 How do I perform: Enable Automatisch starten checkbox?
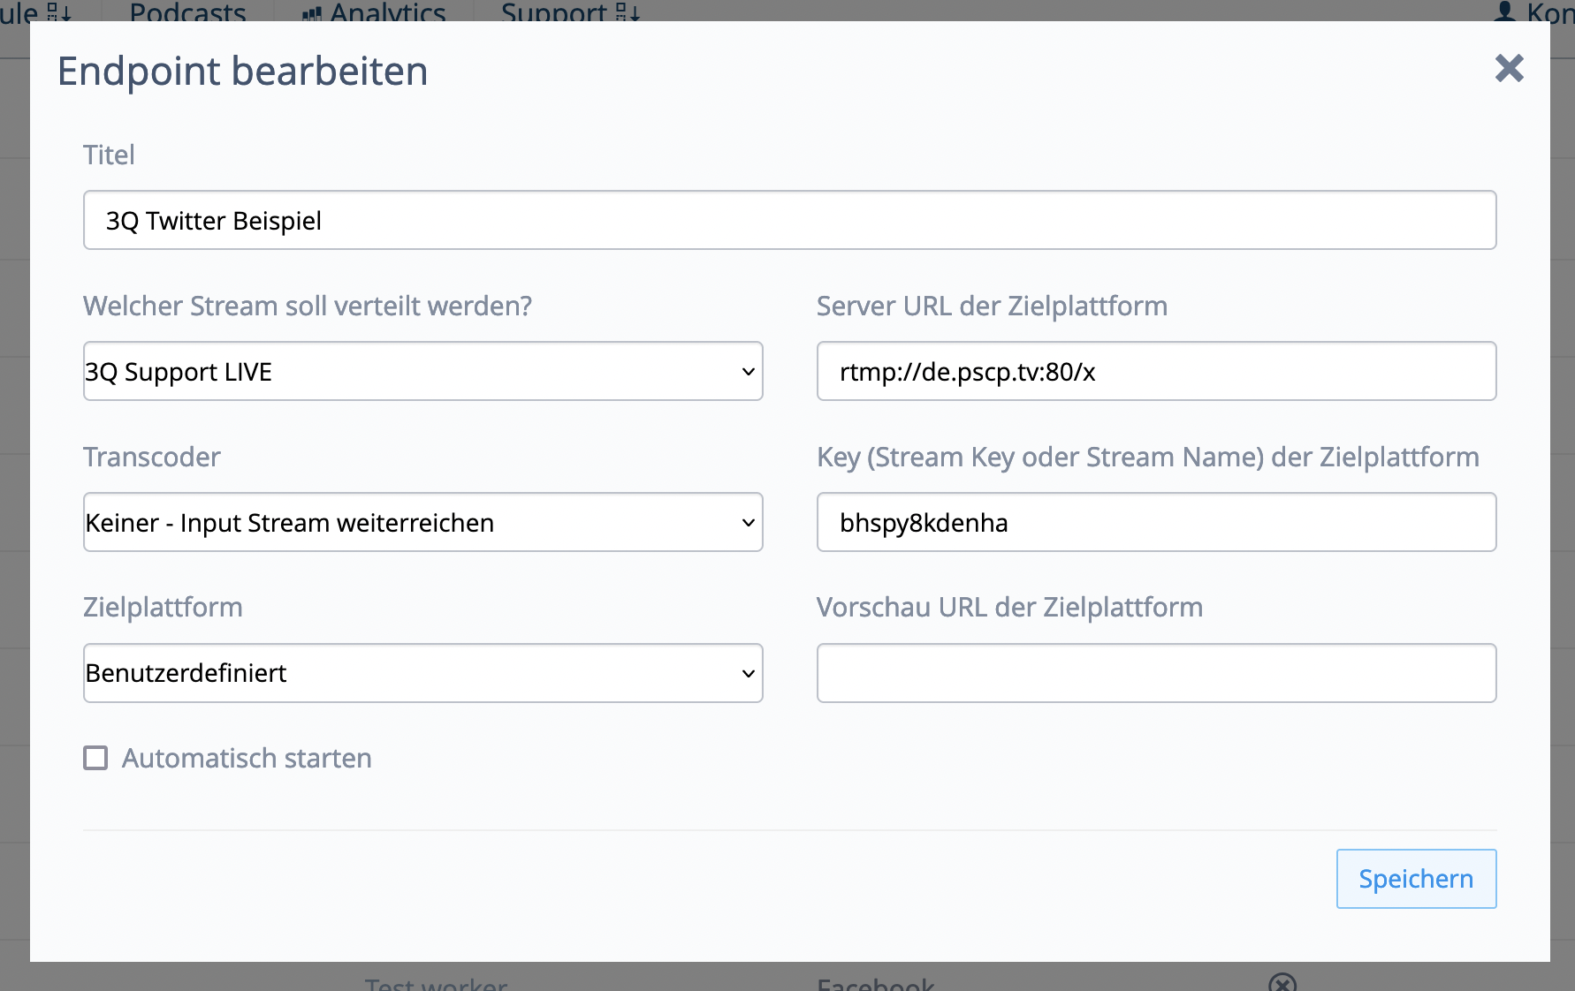tap(95, 758)
